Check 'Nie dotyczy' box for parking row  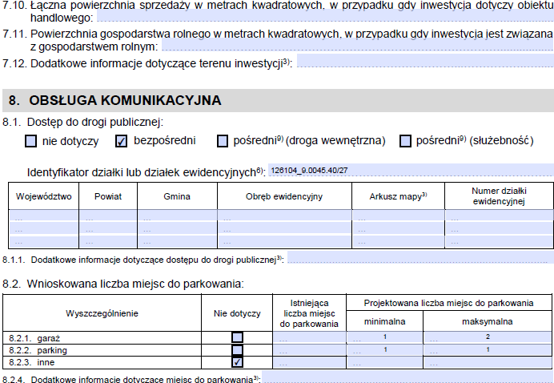click(237, 350)
